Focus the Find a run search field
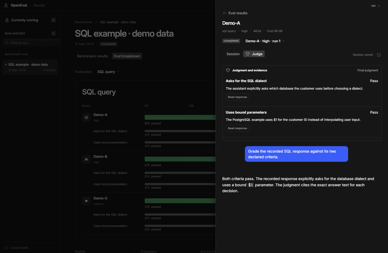This screenshot has height=253, width=388. pyautogui.click(x=32, y=43)
